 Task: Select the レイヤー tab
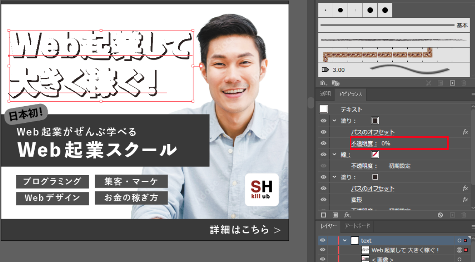coord(329,226)
